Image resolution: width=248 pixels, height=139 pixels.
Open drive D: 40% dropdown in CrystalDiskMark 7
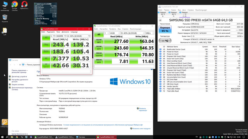[x=133, y=33]
